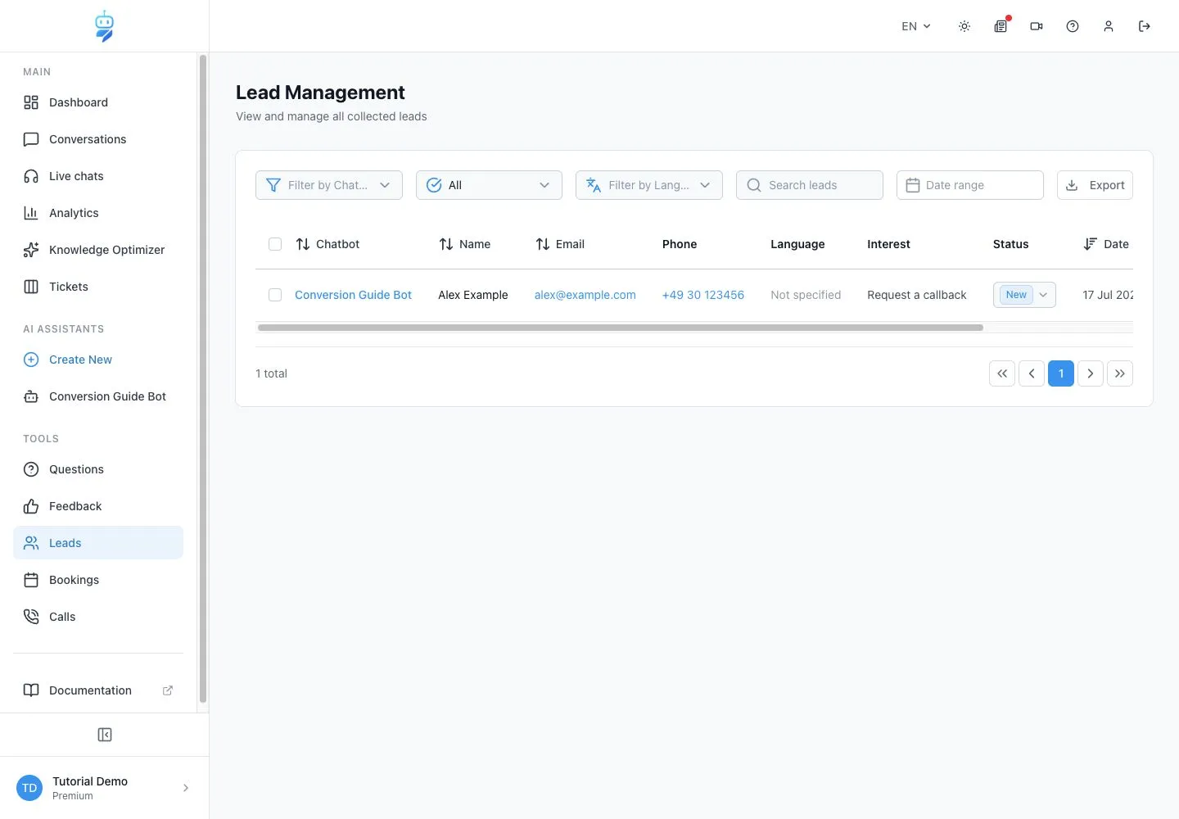This screenshot has height=819, width=1179.
Task: Open the video tutorial camera icon
Action: tap(1037, 26)
